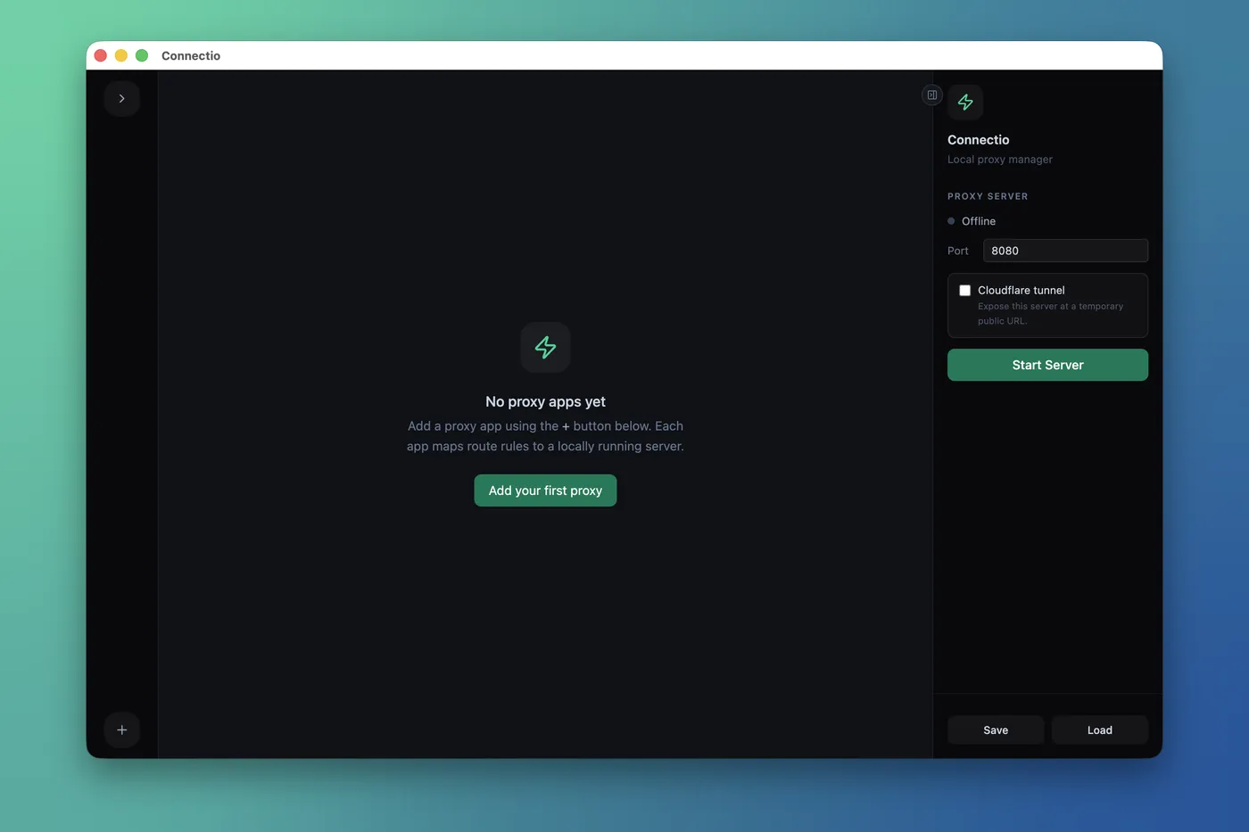Click the lightning bolt logo in right panel
Image resolution: width=1249 pixels, height=832 pixels.
point(965,103)
